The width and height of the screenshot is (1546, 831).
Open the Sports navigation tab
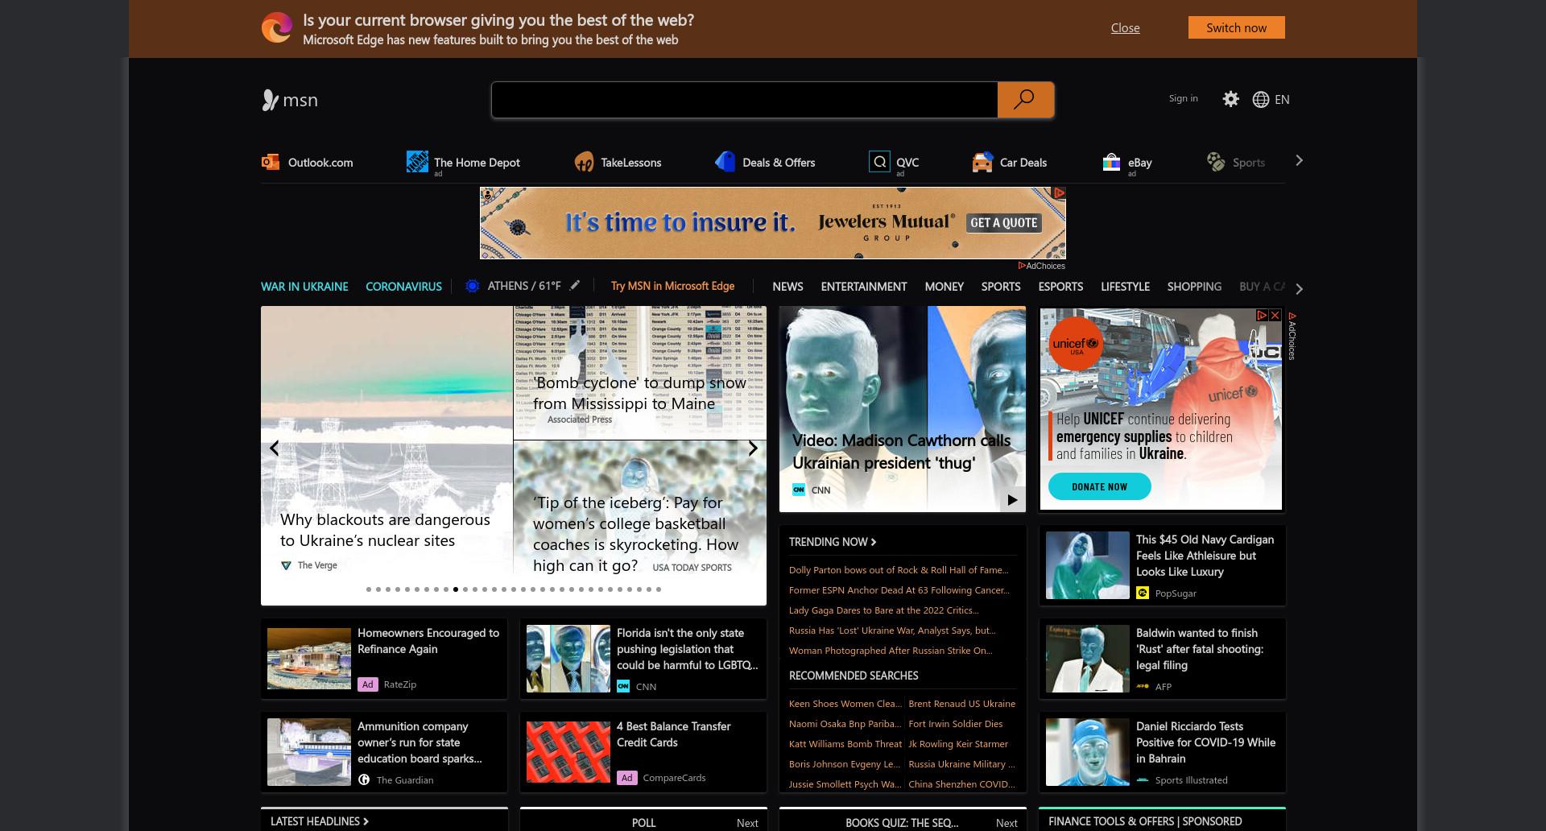tap(1001, 287)
